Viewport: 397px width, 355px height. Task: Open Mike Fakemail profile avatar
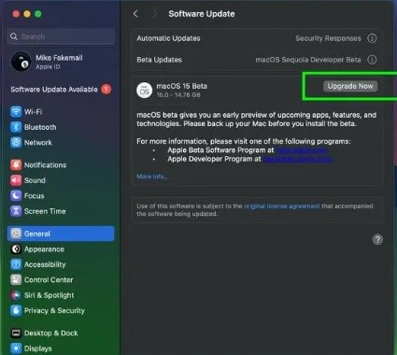[21, 62]
